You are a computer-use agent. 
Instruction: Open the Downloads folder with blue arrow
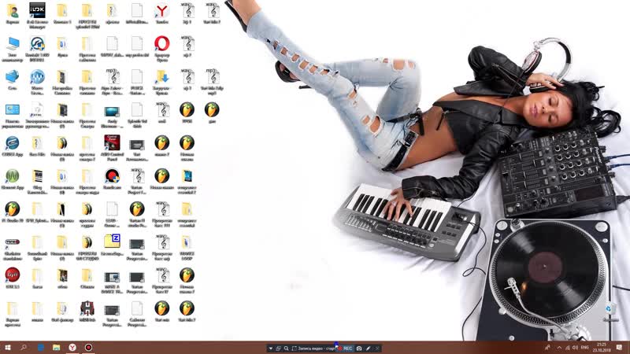click(x=162, y=76)
